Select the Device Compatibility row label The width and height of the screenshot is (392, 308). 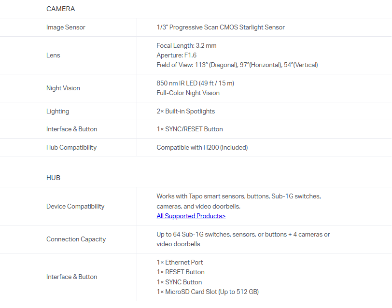[75, 206]
